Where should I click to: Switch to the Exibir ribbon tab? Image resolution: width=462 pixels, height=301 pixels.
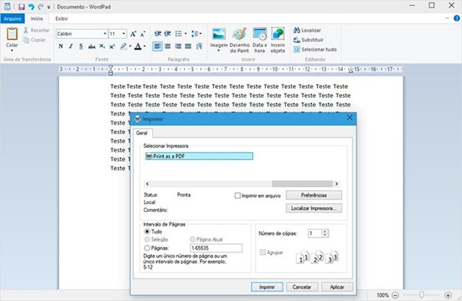click(x=62, y=18)
